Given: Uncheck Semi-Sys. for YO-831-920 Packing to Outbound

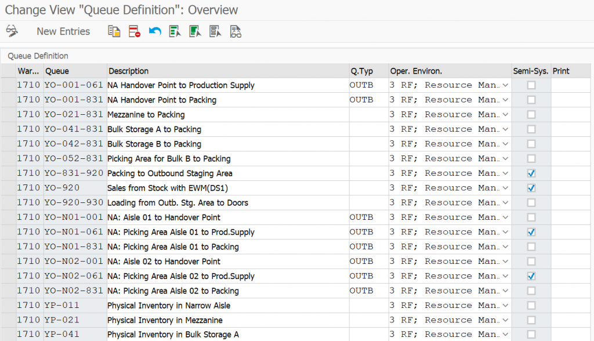Looking at the screenshot, I should coord(531,173).
